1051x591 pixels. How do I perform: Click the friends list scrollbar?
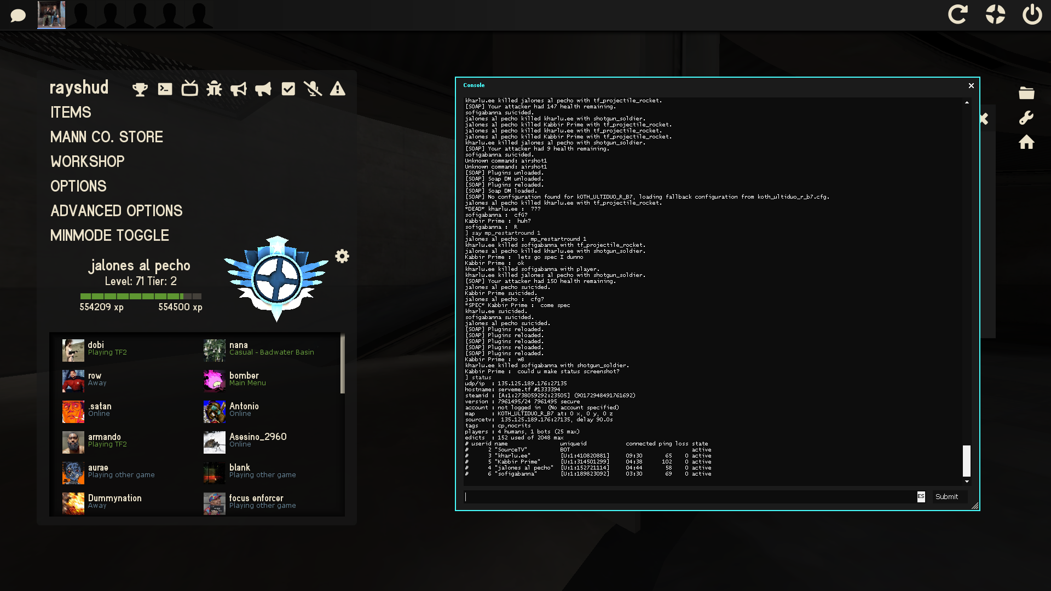tap(343, 364)
